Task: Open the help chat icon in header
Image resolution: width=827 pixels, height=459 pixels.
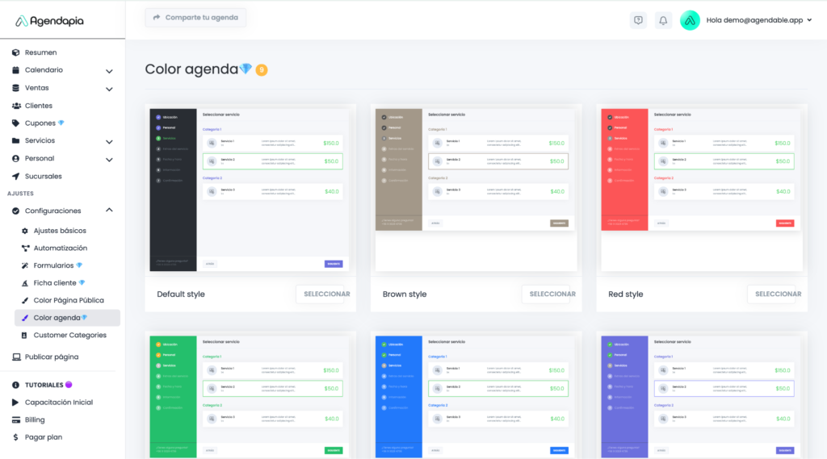Action: [x=638, y=20]
